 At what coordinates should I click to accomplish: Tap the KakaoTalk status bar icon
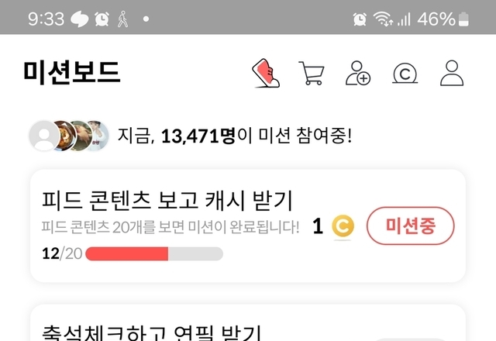click(x=79, y=19)
